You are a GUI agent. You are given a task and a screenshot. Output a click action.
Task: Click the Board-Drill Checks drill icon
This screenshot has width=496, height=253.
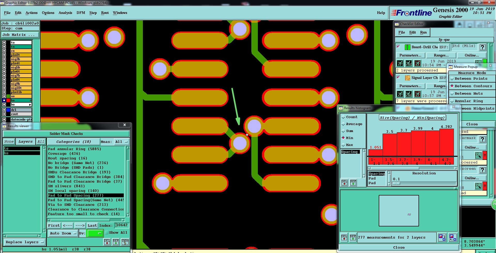click(x=407, y=47)
